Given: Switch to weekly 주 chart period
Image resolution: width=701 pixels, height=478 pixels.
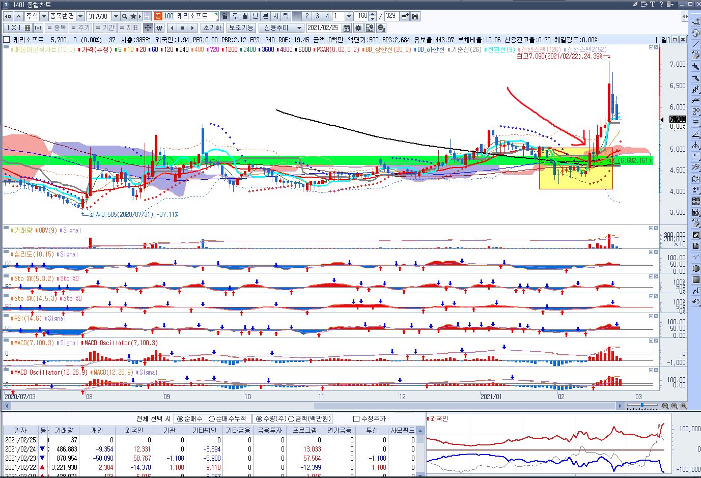Looking at the screenshot, I should point(235,16).
